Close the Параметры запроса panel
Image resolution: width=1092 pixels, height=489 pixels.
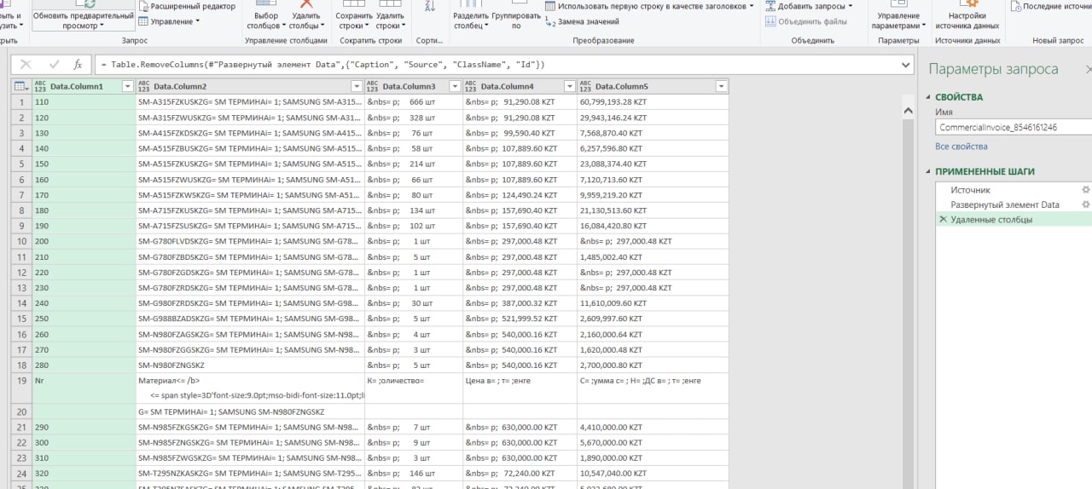pos(1088,69)
